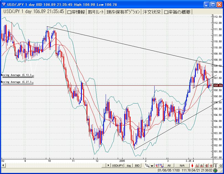This screenshot has width=224, height=174.
Task: Click the scroll left arrow
Action: (x=3, y=165)
